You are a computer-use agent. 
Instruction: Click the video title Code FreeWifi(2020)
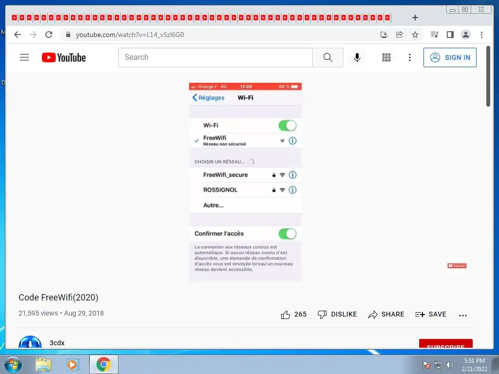click(58, 298)
